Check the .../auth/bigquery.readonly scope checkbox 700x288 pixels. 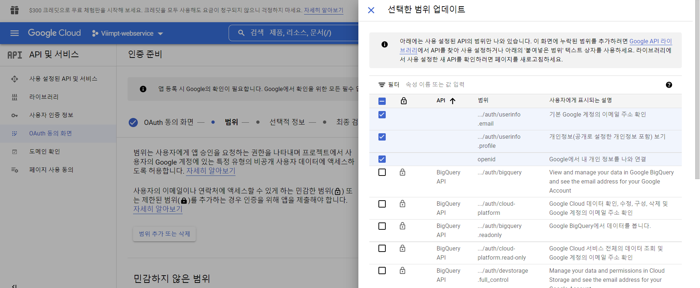point(382,226)
